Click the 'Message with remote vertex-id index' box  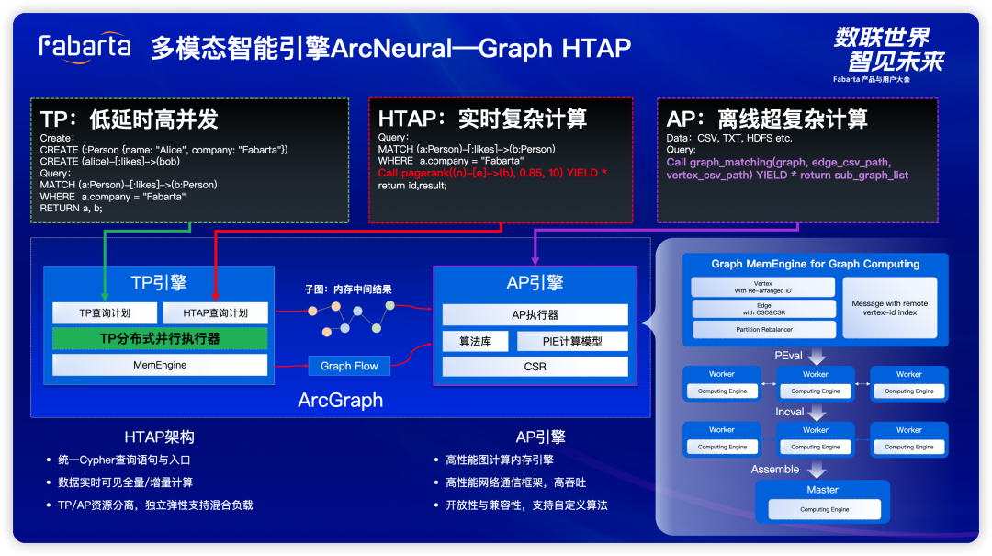pyautogui.click(x=889, y=307)
